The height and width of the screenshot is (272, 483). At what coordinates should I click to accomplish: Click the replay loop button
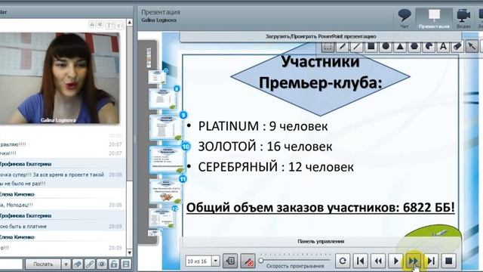point(343,261)
